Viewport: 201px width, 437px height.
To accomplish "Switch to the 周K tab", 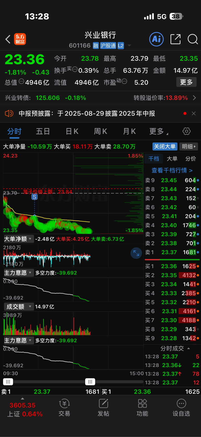I will (x=100, y=131).
